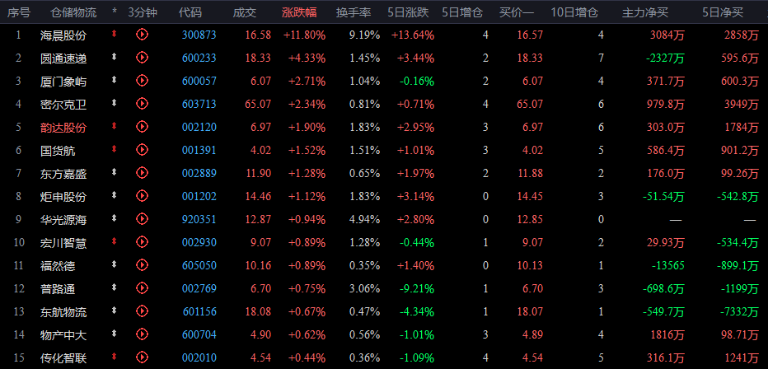The height and width of the screenshot is (369, 768).
Task: Open stock code 601156
Action: pyautogui.click(x=199, y=311)
